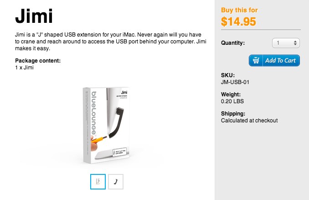Select the packaging box thumbnail
309x200 pixels.
tap(98, 181)
